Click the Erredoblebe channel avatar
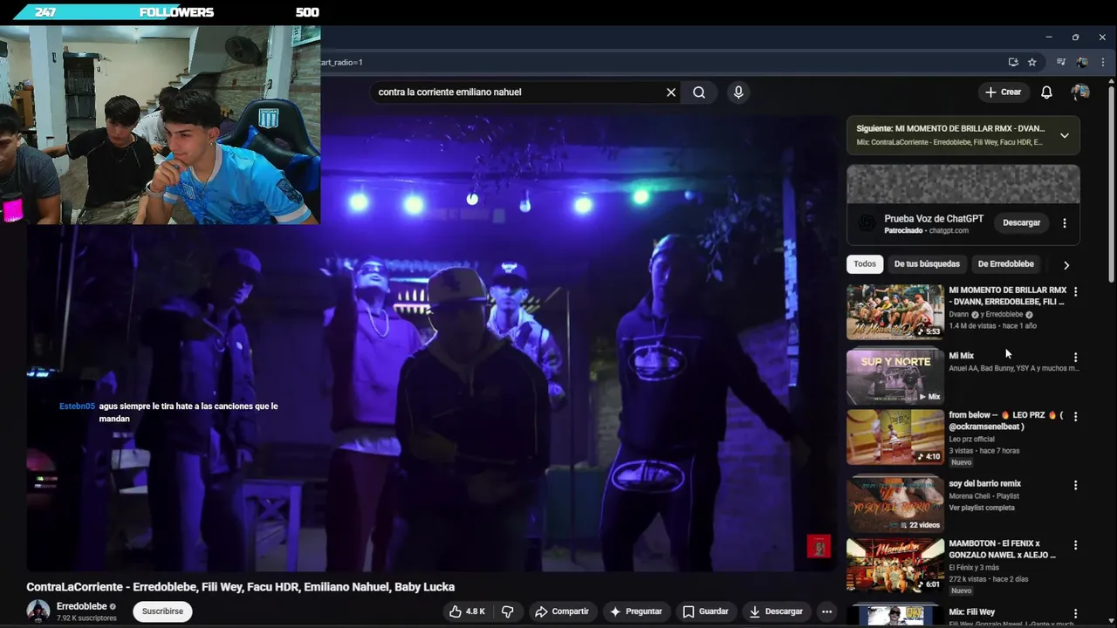The image size is (1117, 628). tap(38, 611)
